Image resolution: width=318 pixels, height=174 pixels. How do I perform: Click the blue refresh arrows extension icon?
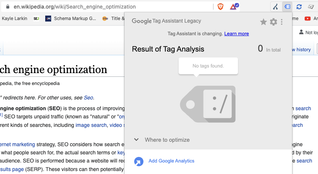(x=299, y=7)
